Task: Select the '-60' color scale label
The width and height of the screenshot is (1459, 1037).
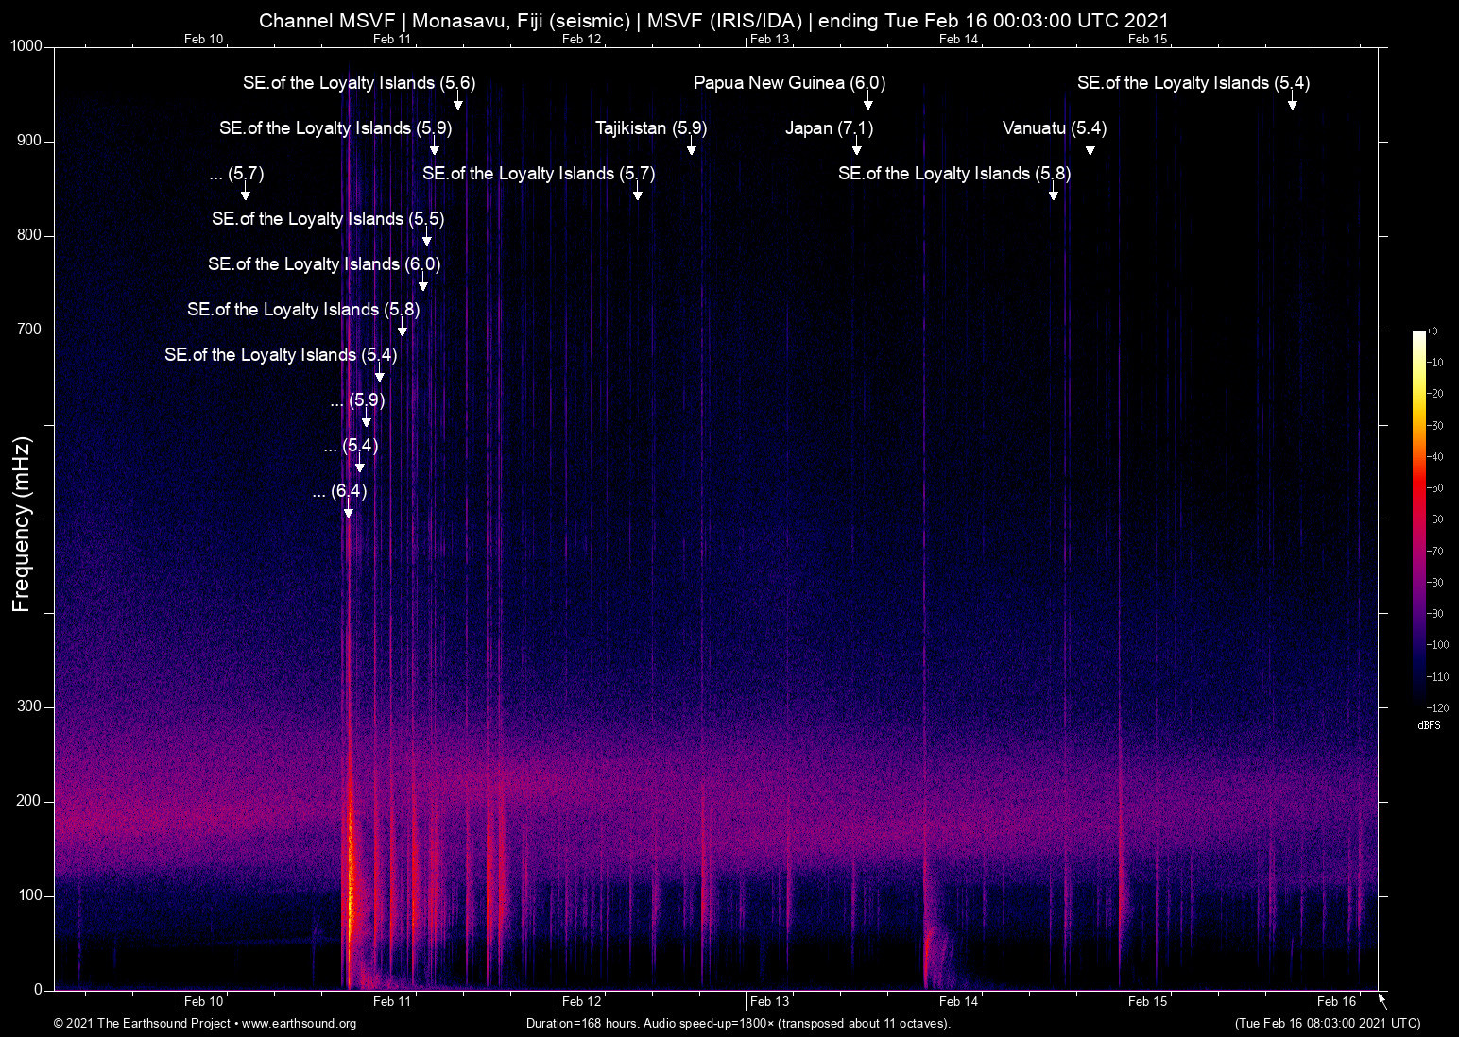Action: pos(1435,519)
